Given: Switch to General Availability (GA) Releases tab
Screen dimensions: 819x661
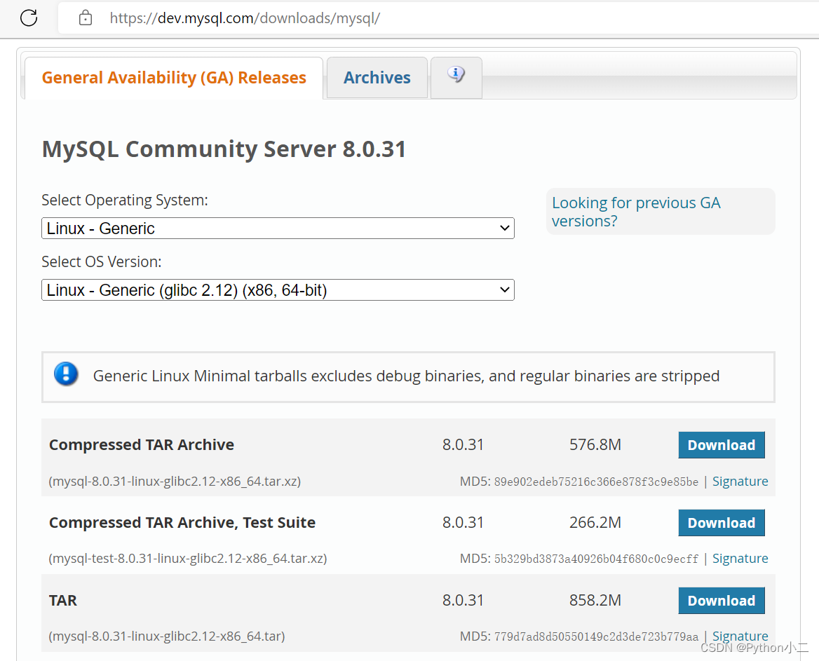Looking at the screenshot, I should click(174, 78).
